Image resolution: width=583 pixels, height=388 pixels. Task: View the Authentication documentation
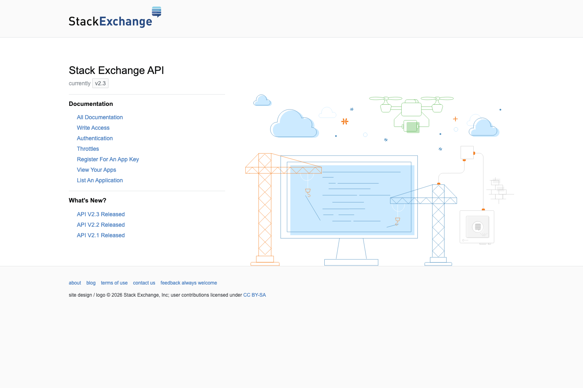point(95,138)
